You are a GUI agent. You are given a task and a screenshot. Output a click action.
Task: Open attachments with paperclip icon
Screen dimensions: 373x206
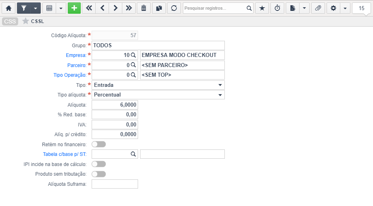tap(318, 8)
